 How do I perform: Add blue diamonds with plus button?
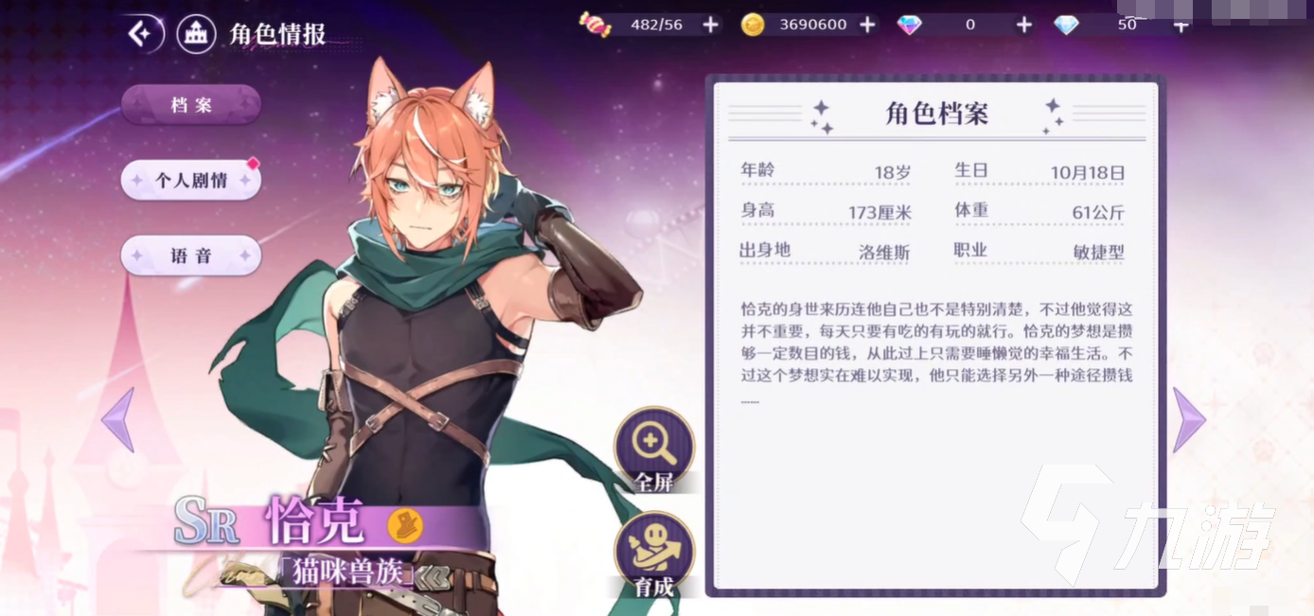pos(1181,25)
